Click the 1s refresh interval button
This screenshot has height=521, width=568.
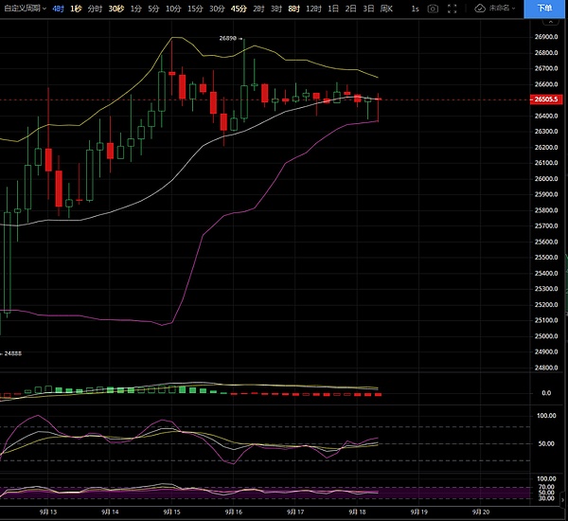pyautogui.click(x=414, y=8)
